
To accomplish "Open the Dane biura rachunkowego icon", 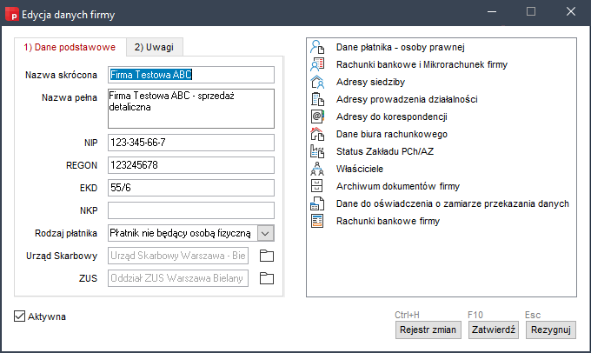I will (317, 134).
